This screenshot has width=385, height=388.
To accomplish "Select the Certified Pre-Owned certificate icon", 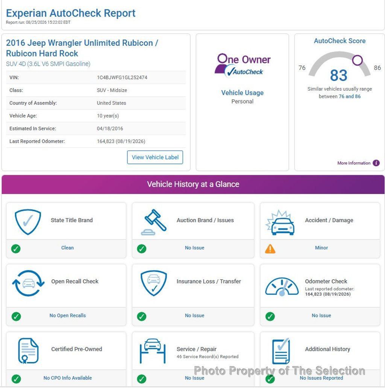I will point(28,351).
